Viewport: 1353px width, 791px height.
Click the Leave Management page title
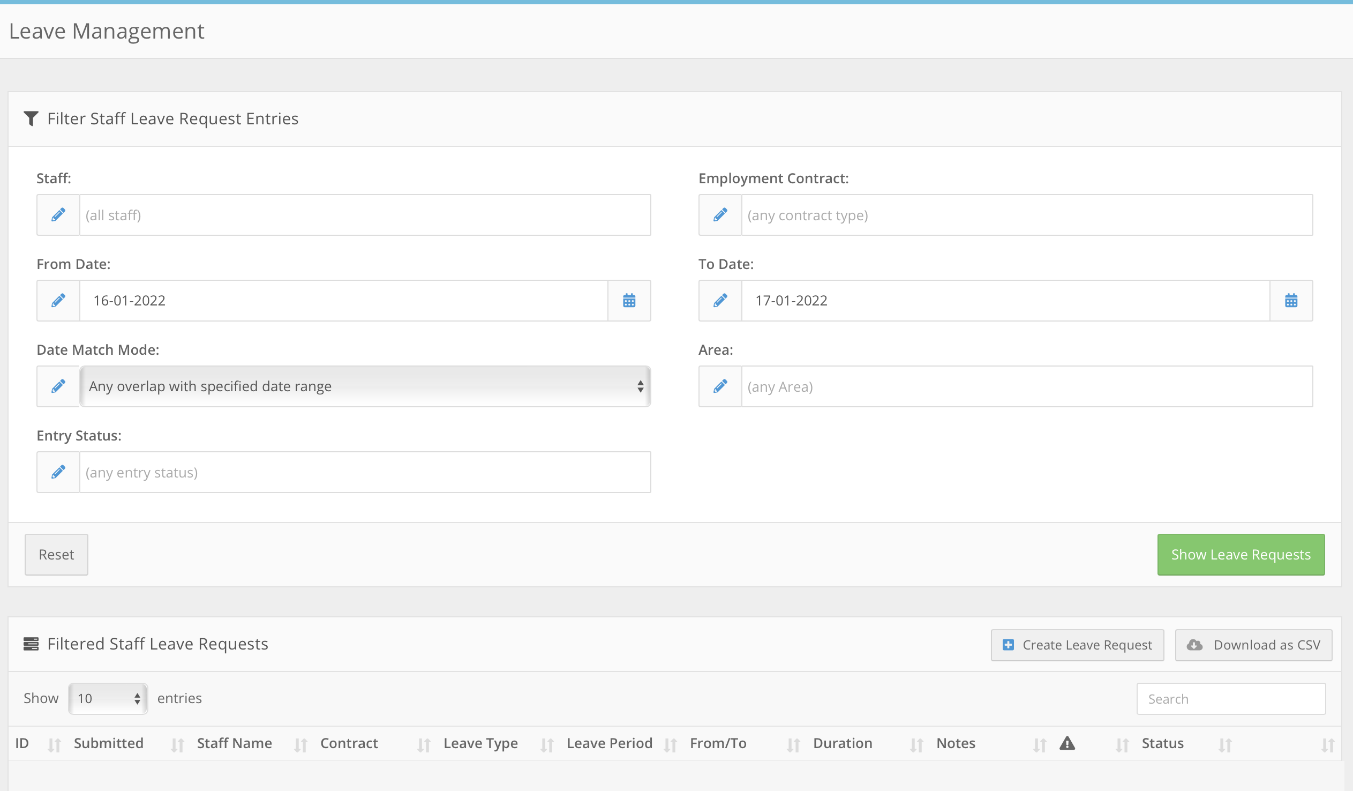click(107, 31)
